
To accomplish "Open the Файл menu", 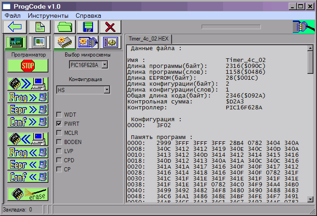I will click(x=12, y=15).
